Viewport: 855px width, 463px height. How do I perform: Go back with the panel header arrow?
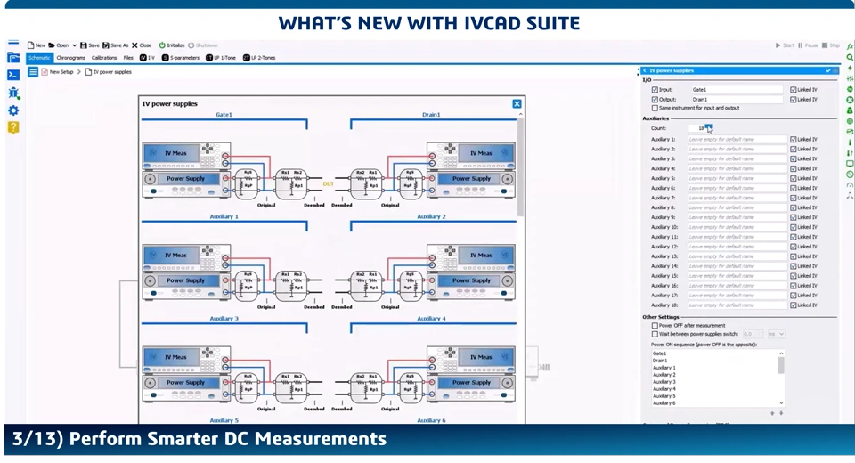[645, 70]
